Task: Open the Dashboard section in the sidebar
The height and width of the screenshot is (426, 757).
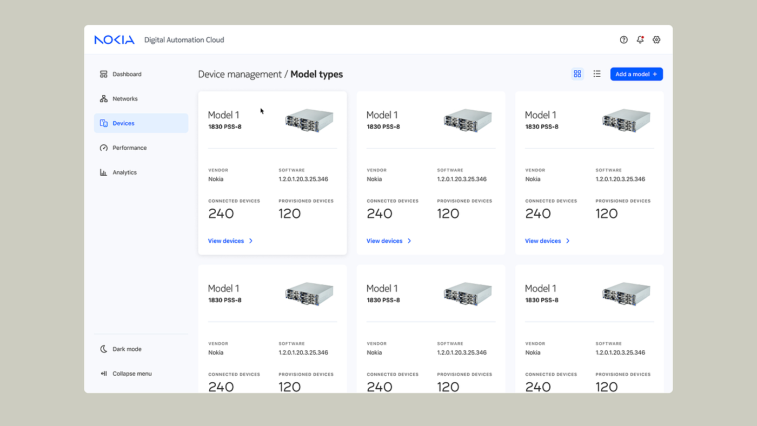Action: (x=103, y=74)
